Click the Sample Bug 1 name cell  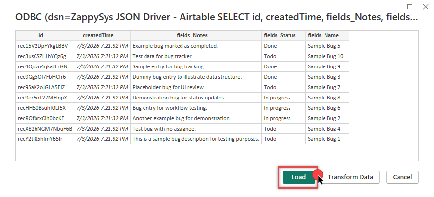pyautogui.click(x=327, y=139)
